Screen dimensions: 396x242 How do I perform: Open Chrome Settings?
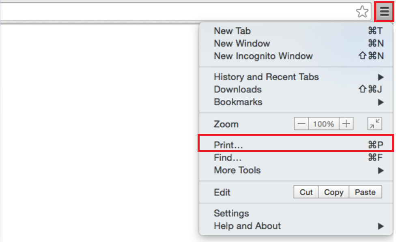(231, 213)
